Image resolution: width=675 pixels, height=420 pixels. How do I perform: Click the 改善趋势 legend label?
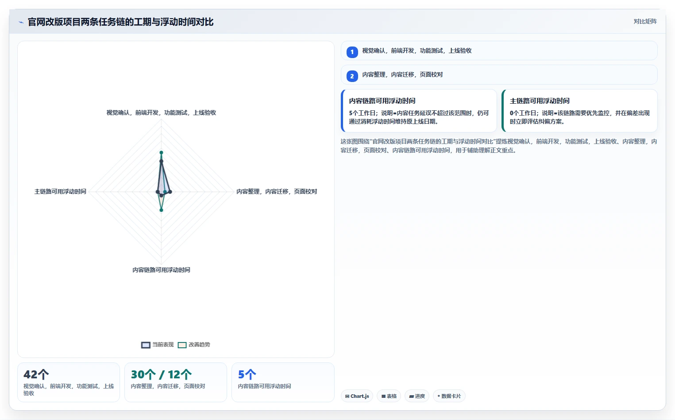tap(199, 345)
